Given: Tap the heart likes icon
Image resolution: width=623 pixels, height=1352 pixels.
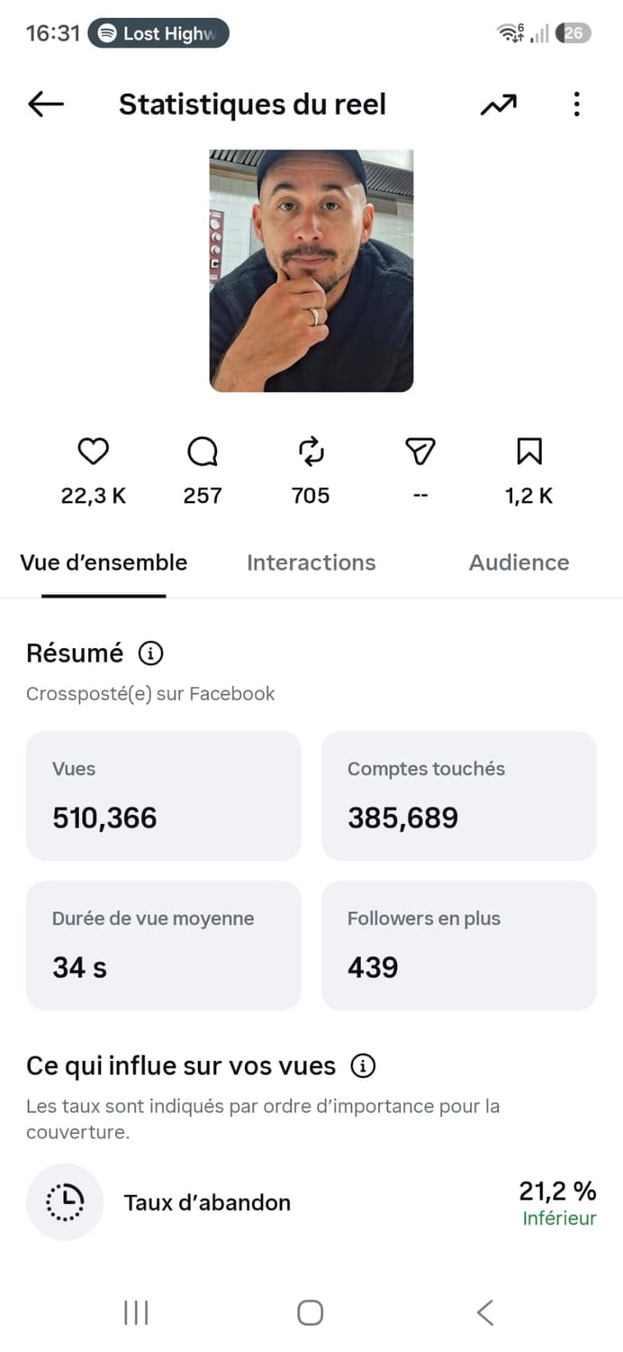Looking at the screenshot, I should point(94,452).
